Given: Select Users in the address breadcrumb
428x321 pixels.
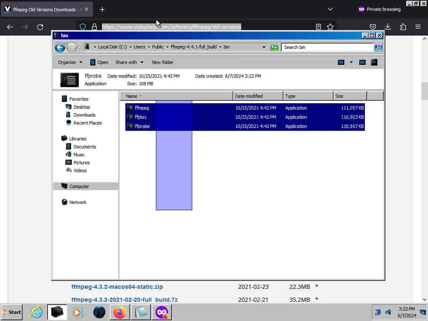Looking at the screenshot, I should [x=139, y=47].
